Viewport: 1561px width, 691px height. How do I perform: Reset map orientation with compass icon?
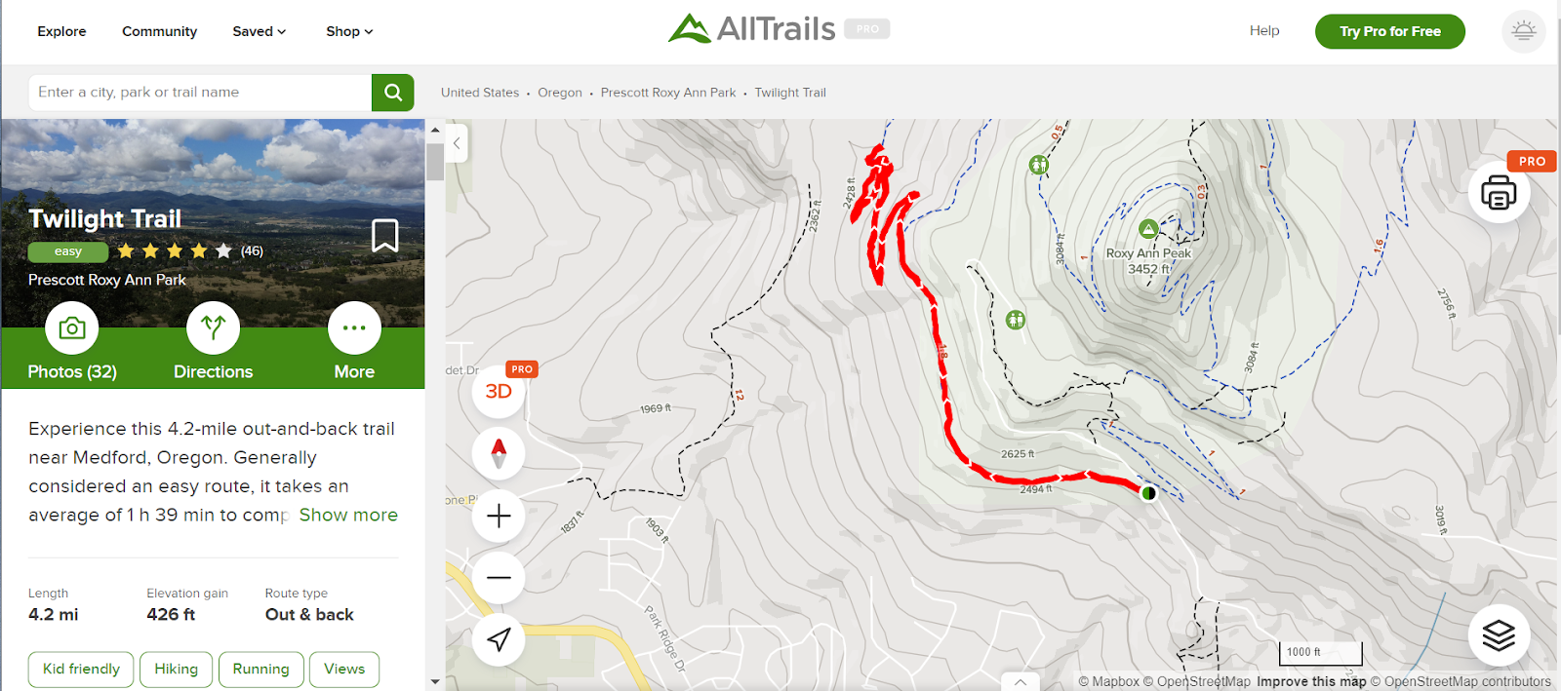pos(499,453)
